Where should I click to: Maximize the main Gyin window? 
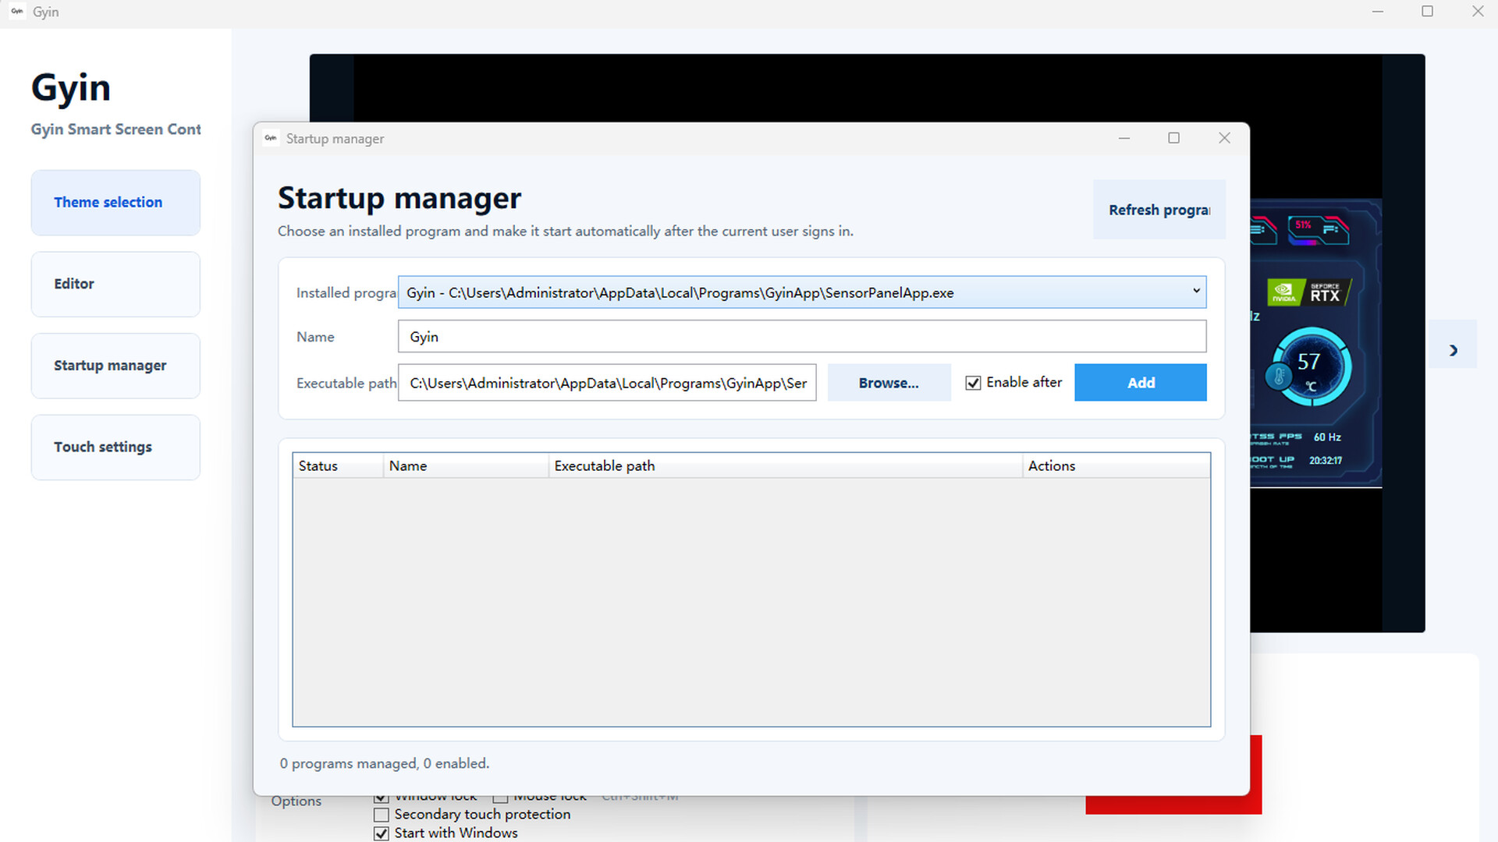coord(1427,12)
